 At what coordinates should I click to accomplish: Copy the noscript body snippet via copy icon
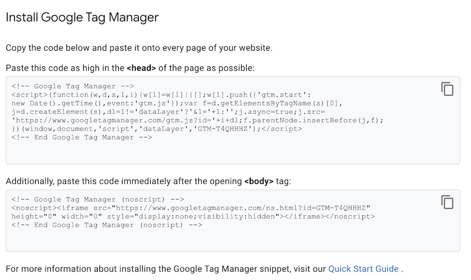click(x=447, y=202)
